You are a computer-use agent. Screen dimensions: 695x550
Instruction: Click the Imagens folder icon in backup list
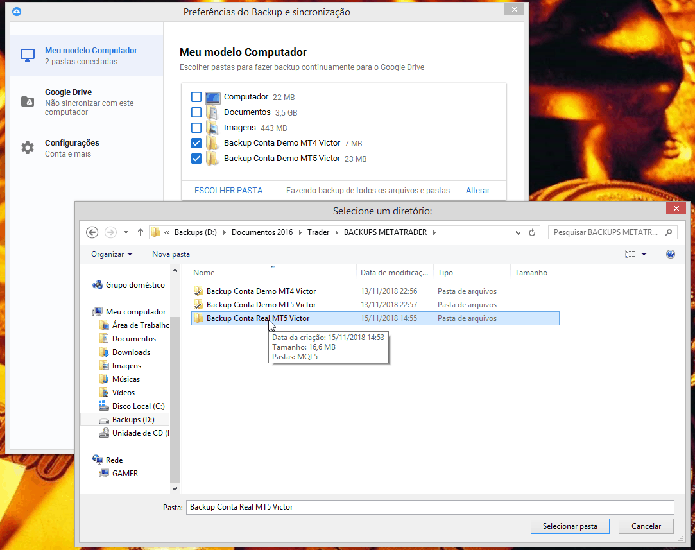pyautogui.click(x=213, y=128)
